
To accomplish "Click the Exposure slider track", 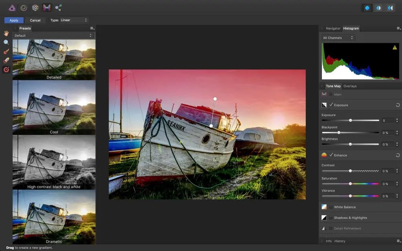I will [x=350, y=120].
